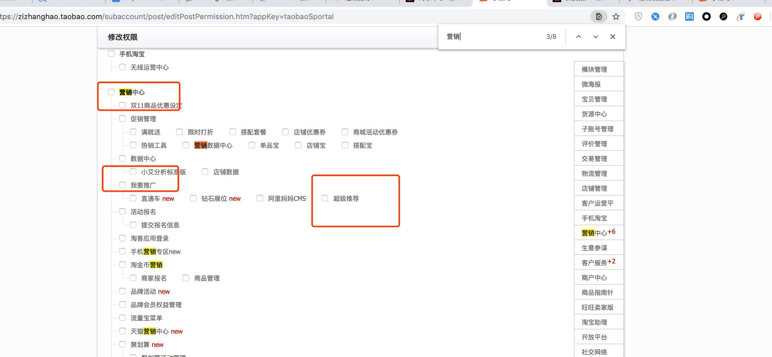Check the 活动报名 checkbox
772x357 pixels.
point(122,211)
